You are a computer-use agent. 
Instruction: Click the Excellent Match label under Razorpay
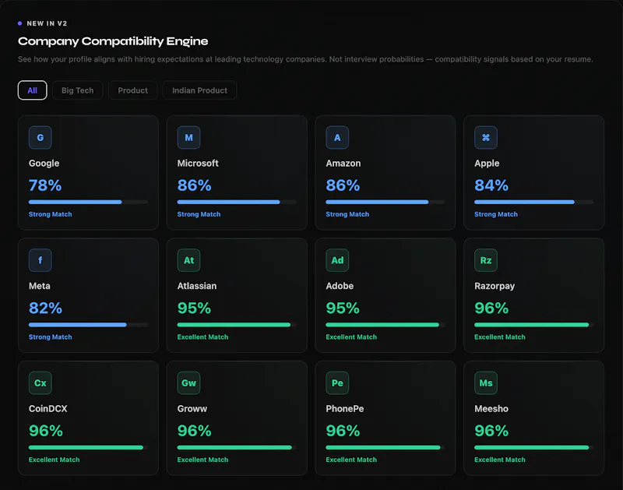pos(500,337)
